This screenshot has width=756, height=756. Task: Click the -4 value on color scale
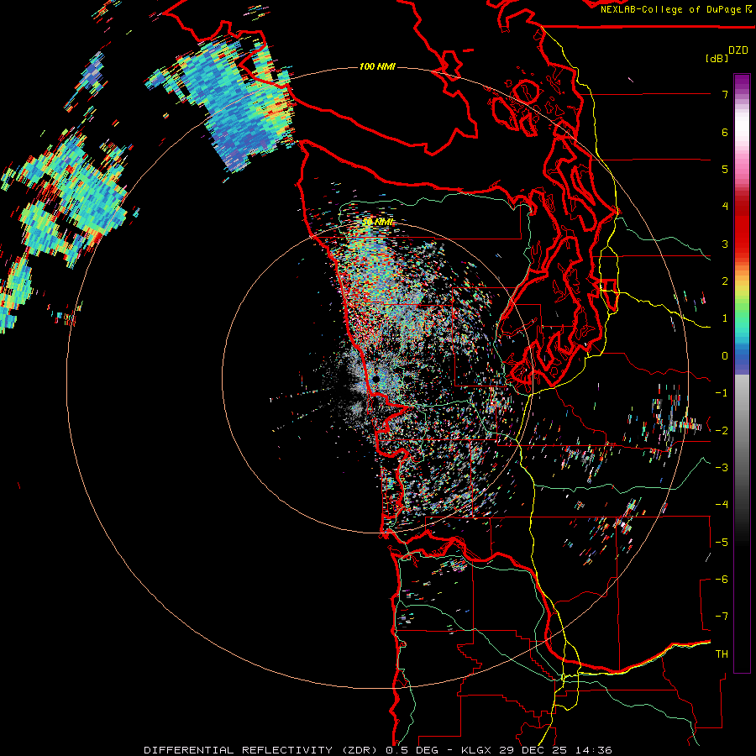point(722,505)
